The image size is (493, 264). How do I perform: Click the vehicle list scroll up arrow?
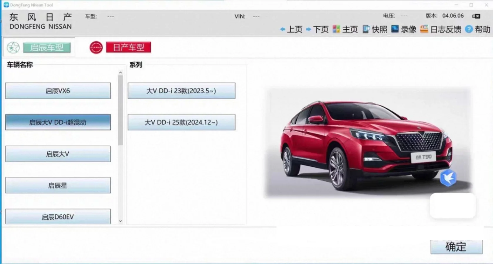(121, 72)
